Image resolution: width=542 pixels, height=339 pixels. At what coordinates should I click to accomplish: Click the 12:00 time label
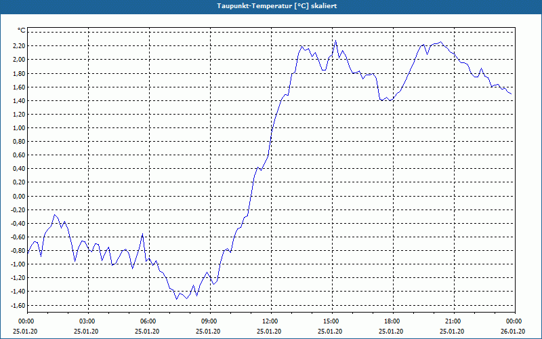point(272,321)
